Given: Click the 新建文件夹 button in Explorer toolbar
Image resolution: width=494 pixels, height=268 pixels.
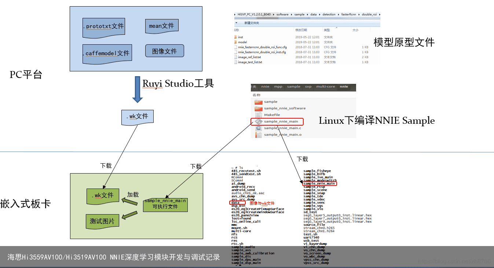Looking at the screenshot, I should click(x=252, y=23).
